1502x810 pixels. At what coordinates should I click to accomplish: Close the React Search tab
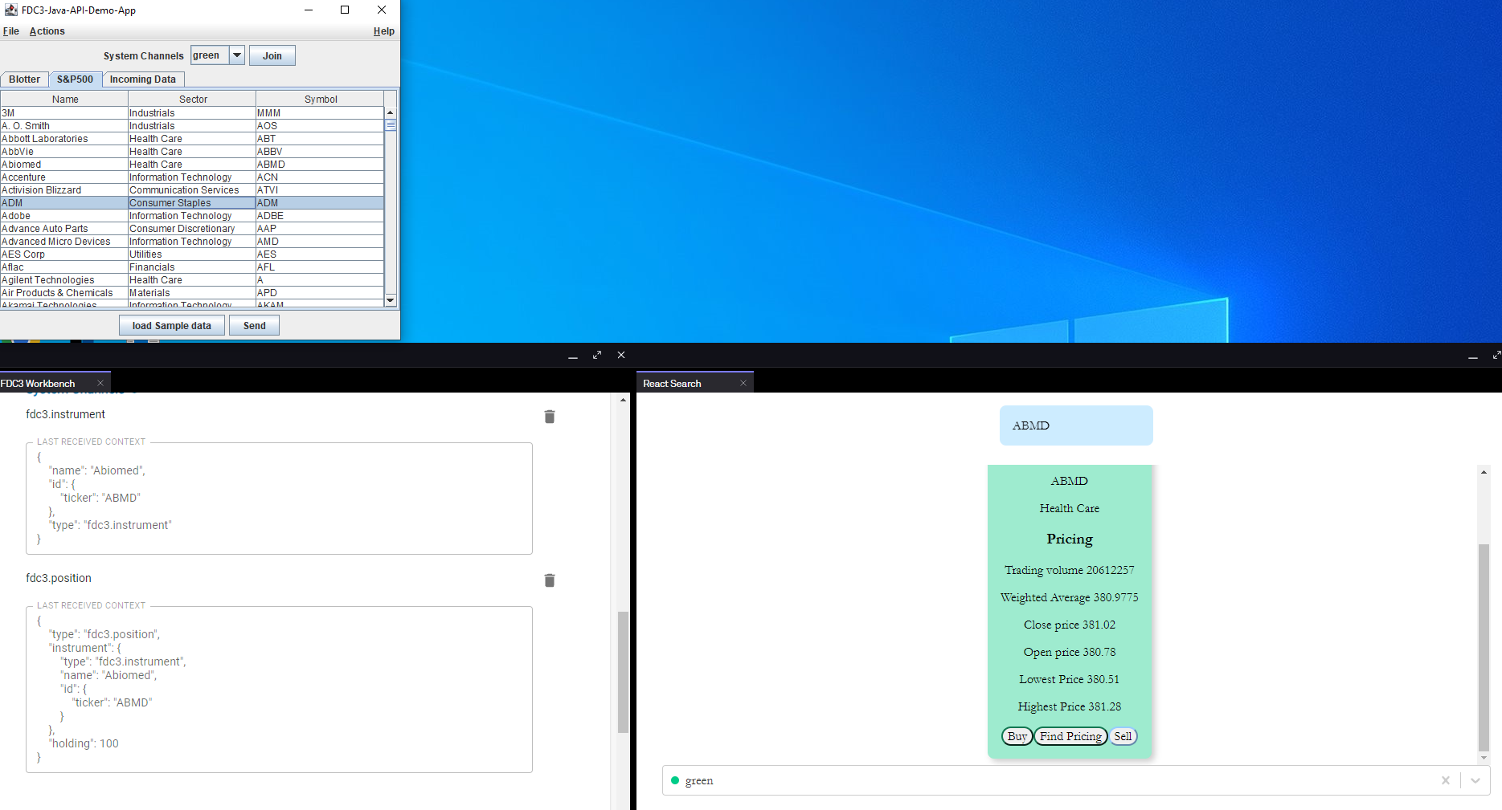click(743, 384)
